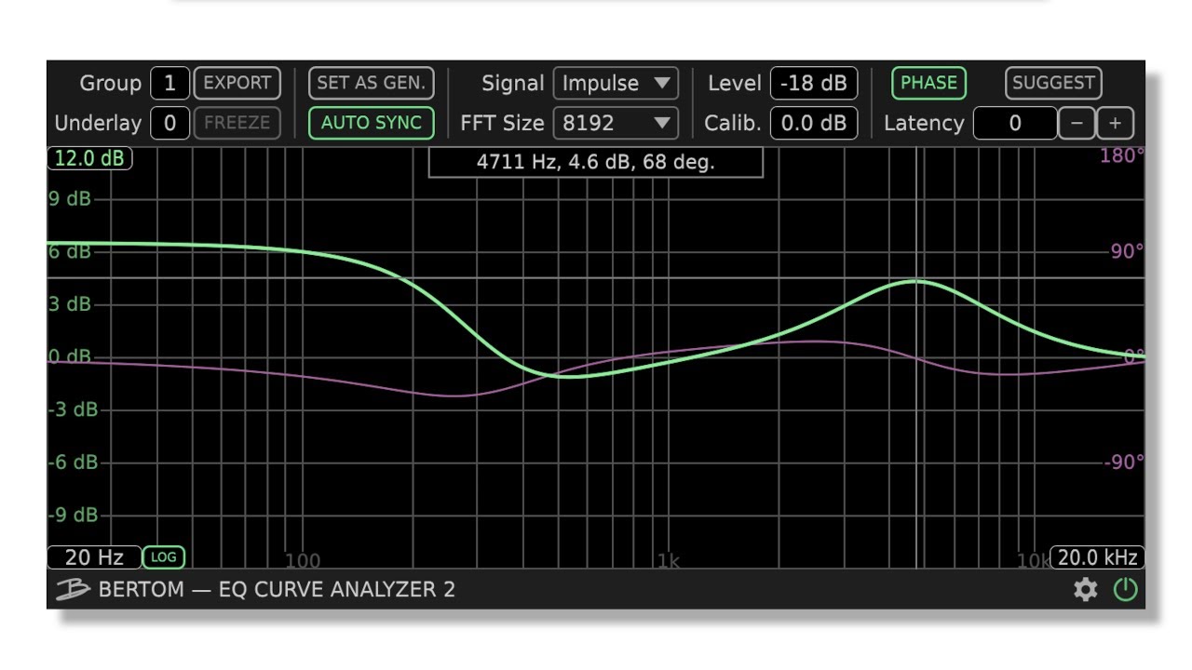
Task: Click the SUGGEST button
Action: [x=1053, y=83]
